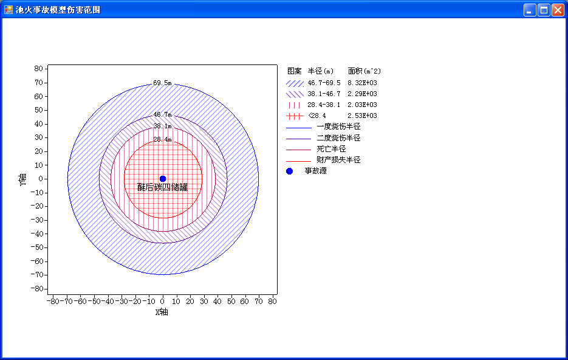Click the 38.1-46.7 purple hatch legend swatch
Image resolution: width=568 pixels, height=360 pixels.
click(295, 94)
